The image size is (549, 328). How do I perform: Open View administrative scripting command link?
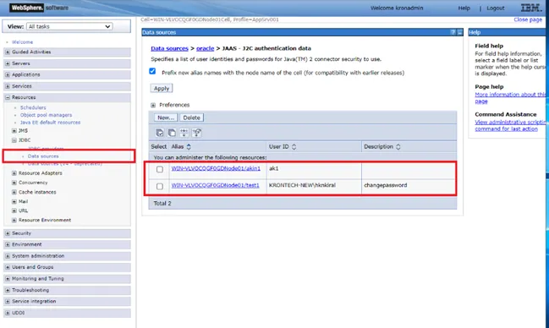tap(510, 125)
